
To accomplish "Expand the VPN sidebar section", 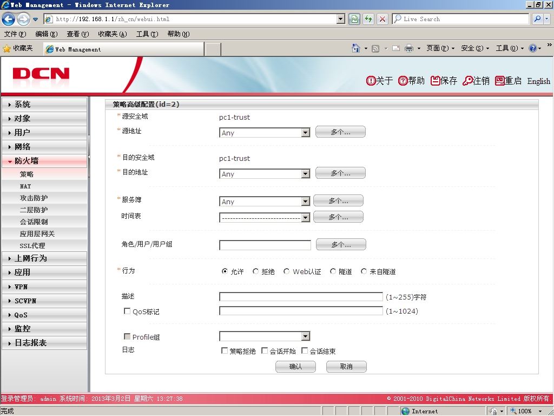I will (44, 287).
